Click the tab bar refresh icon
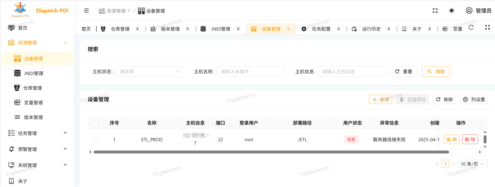This screenshot has height=187, width=495. click(x=471, y=27)
